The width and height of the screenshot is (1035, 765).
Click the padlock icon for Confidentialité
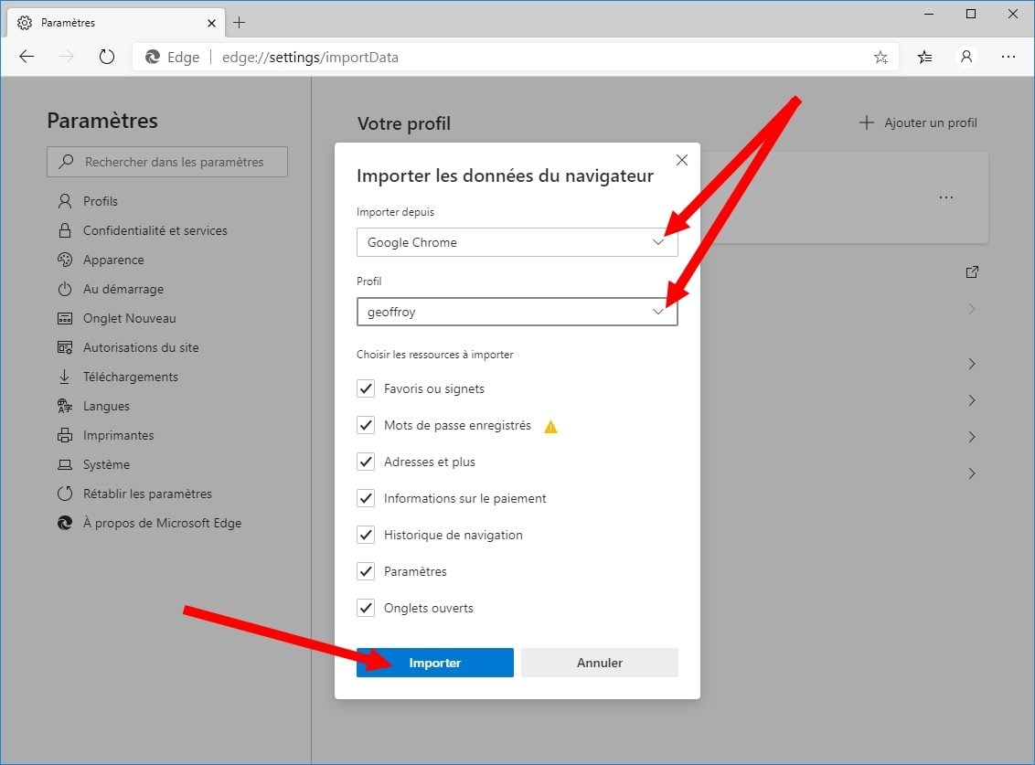pos(65,230)
